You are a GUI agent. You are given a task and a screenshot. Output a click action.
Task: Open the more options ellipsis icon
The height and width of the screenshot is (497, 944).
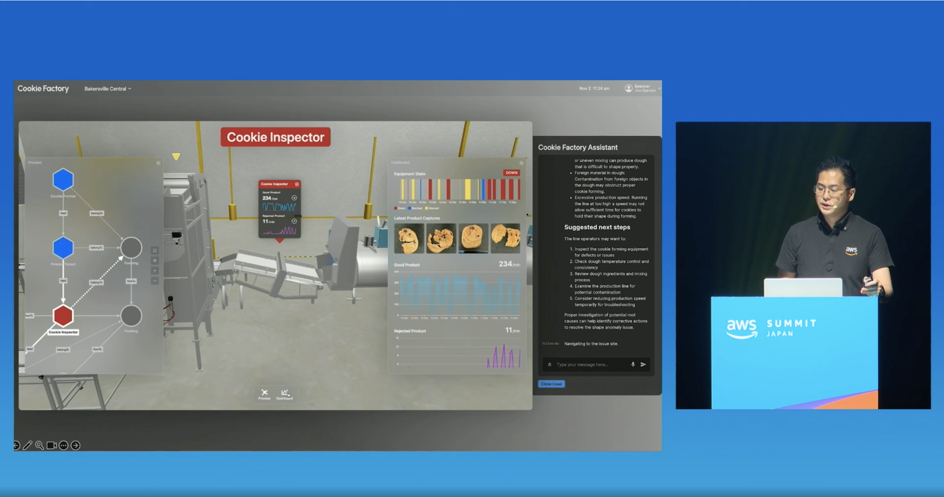(x=63, y=445)
